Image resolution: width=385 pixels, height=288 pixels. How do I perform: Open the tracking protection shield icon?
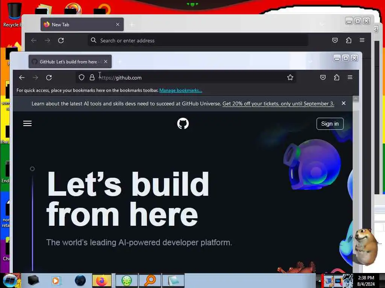(x=82, y=78)
